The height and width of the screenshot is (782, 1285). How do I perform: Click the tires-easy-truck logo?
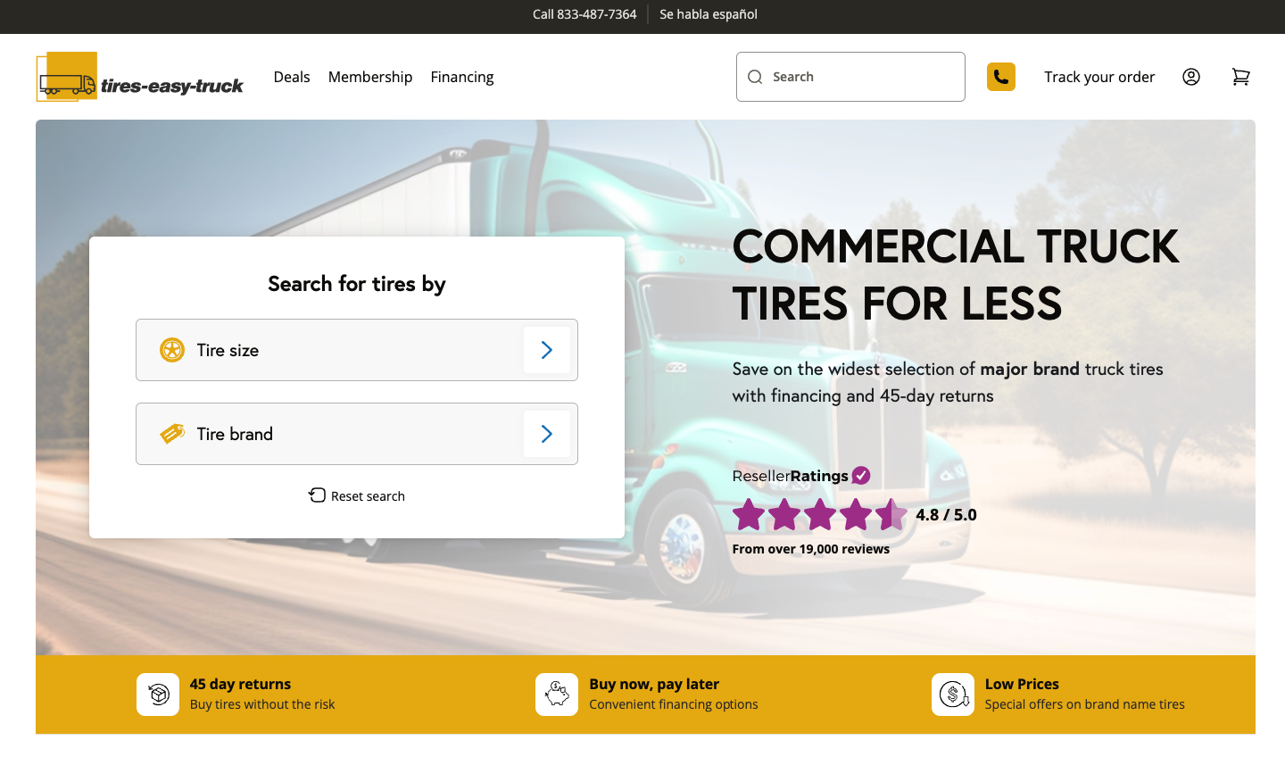pos(138,77)
